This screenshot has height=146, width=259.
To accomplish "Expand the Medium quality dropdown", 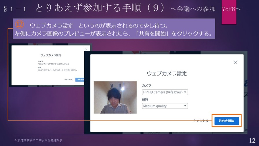I will click(165, 106).
